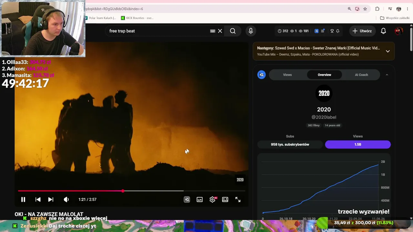Click the Utwórz create button
This screenshot has height=232, width=413.
[x=362, y=31]
